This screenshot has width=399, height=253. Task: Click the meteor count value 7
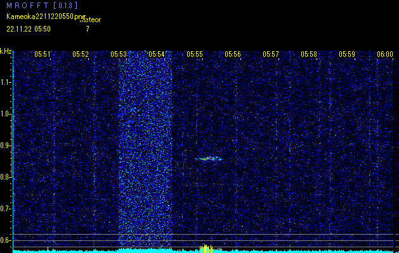tap(88, 29)
